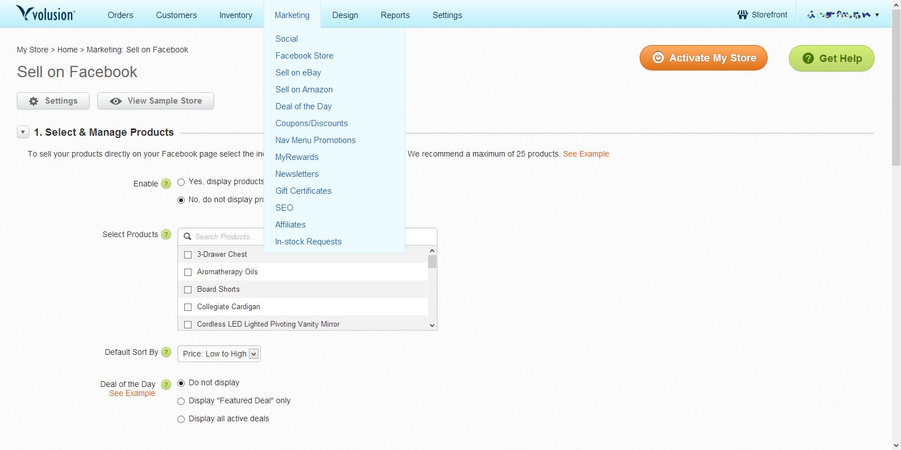The width and height of the screenshot is (901, 450).
Task: Check the 3-Drawer Chest checkbox
Action: pos(188,255)
